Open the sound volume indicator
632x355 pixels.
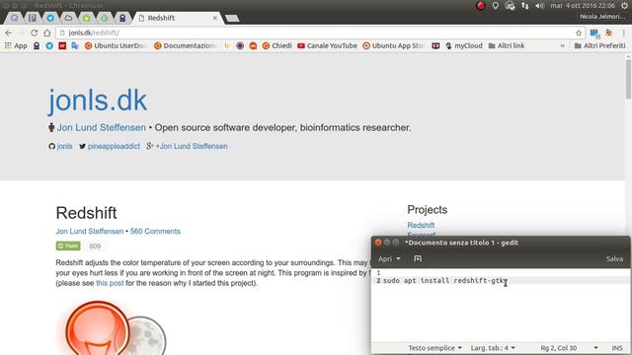(539, 6)
